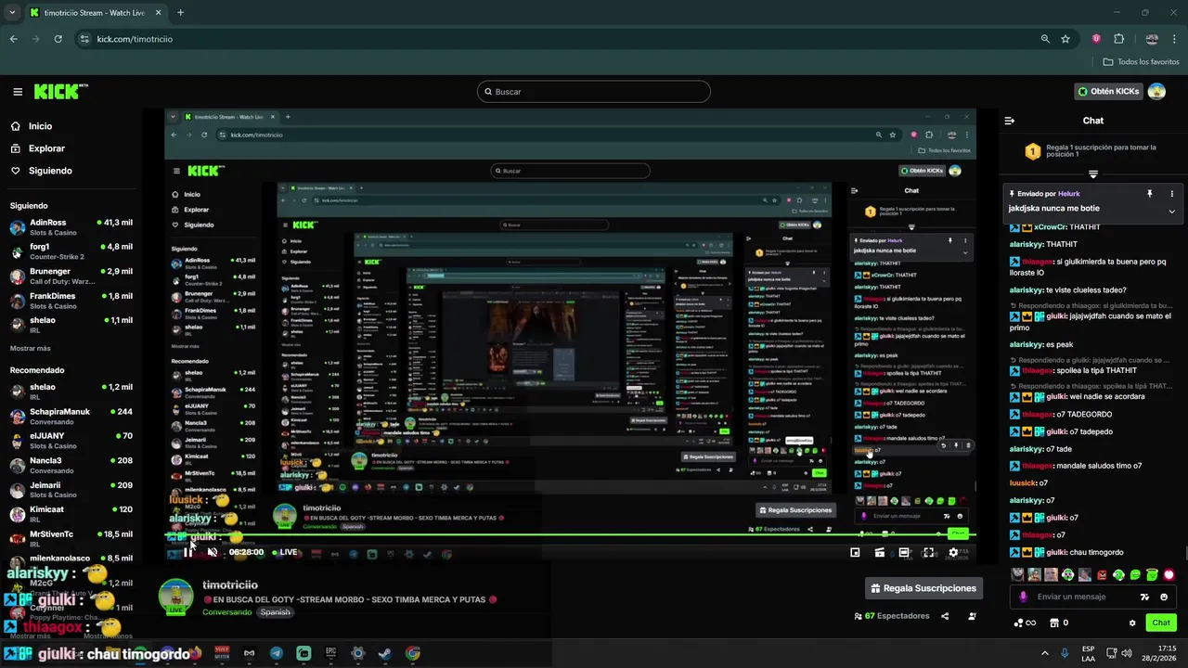
Task: Open a new browser tab
Action: pos(180,13)
